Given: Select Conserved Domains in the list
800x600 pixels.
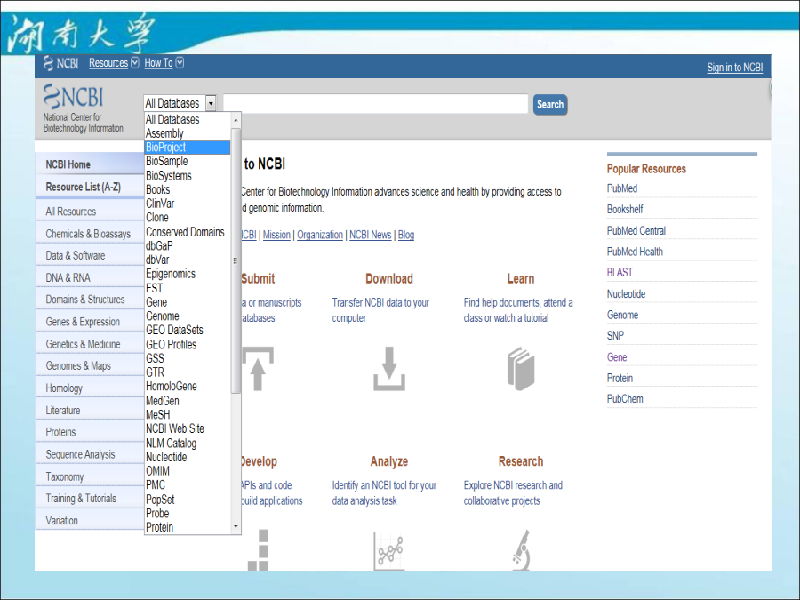Looking at the screenshot, I should (188, 232).
